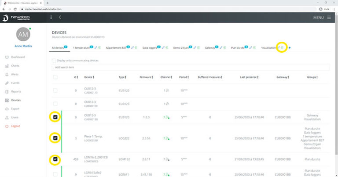Add a new group with the plus icon
Screen dimensions: 338x177
click(x=290, y=48)
